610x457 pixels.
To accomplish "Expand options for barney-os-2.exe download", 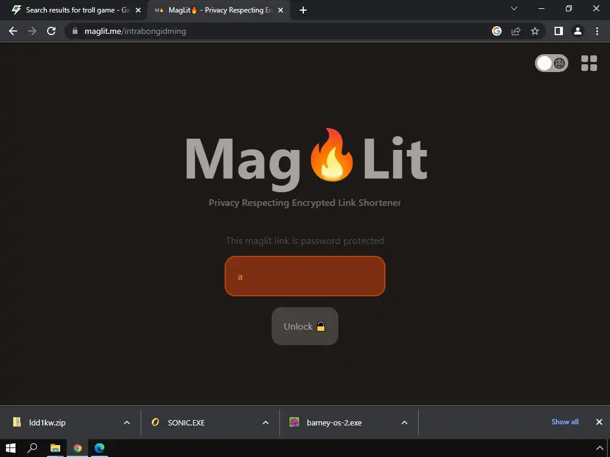I will [404, 422].
